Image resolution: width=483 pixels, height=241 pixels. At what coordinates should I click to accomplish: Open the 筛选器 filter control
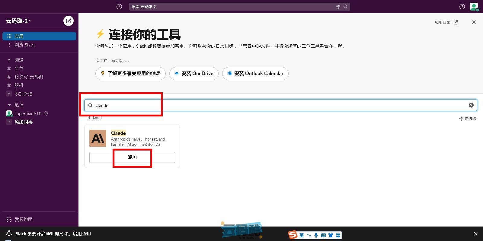tap(467, 119)
